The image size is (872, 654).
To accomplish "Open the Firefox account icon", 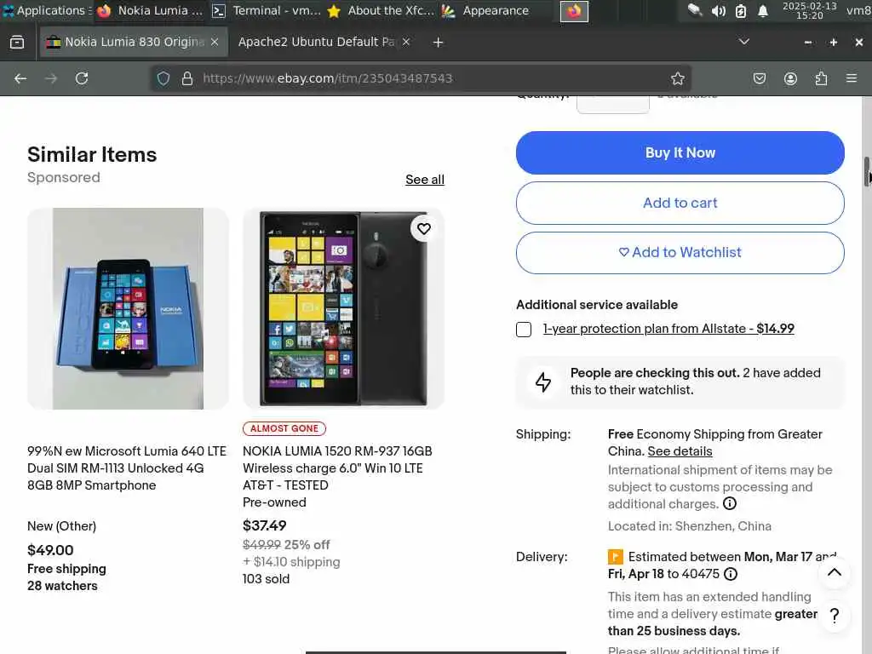I will [790, 78].
